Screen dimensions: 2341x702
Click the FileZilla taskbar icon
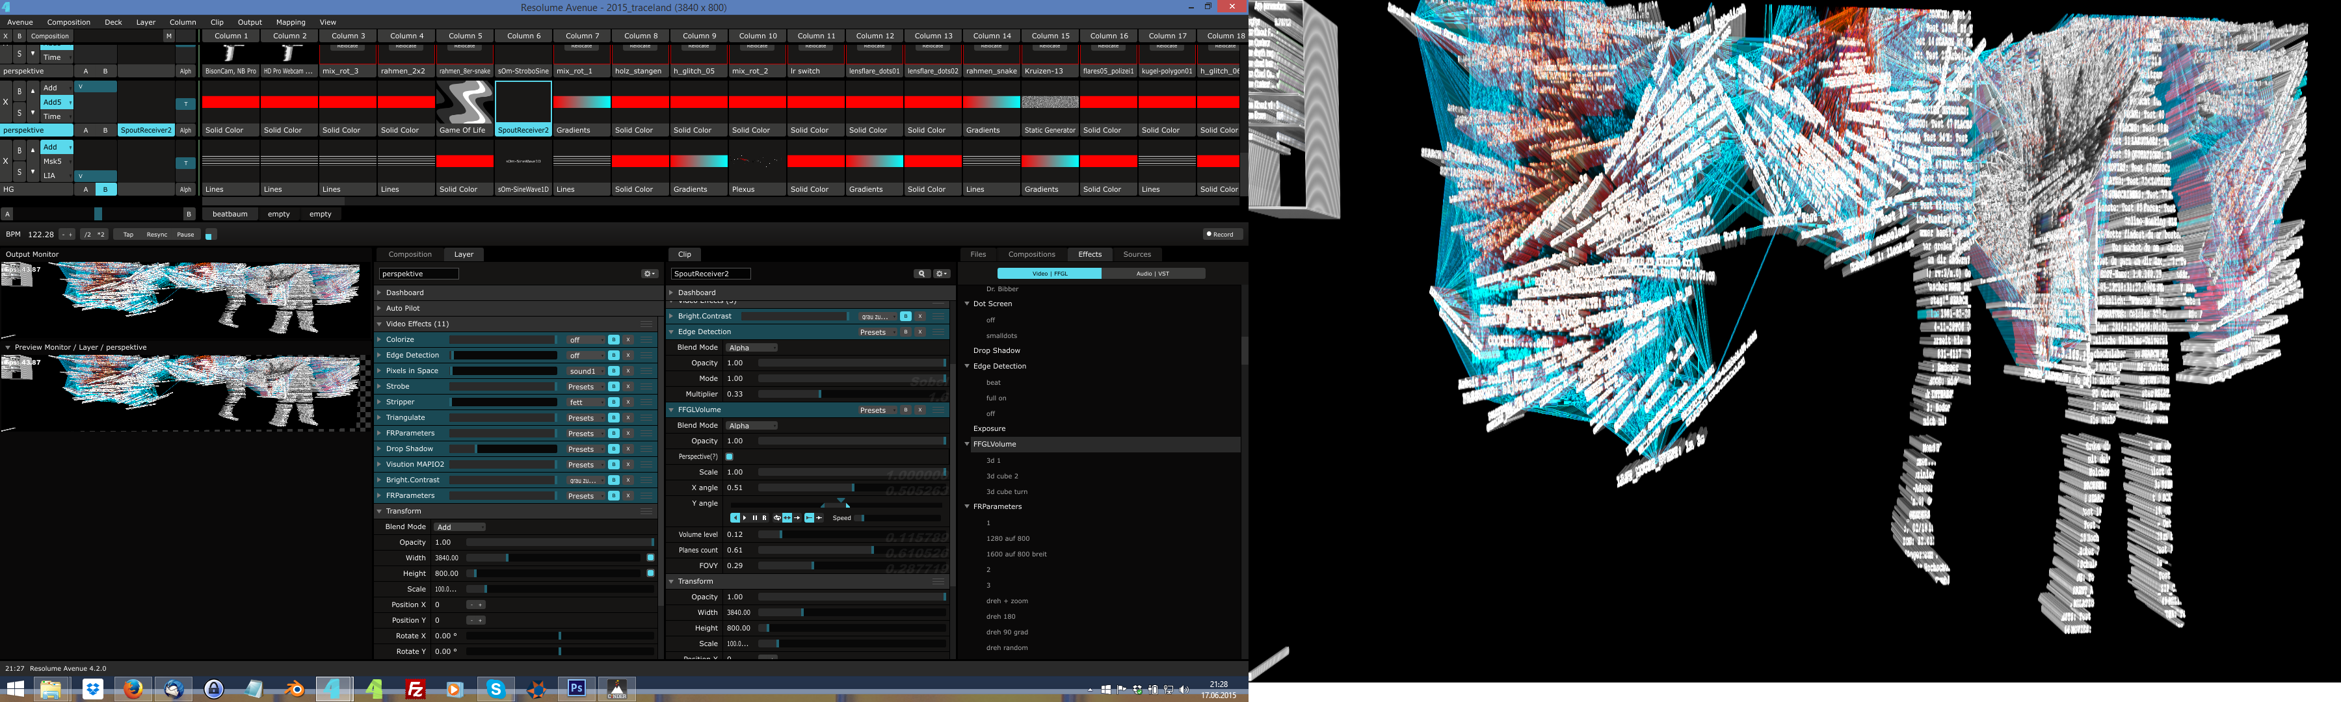pos(416,689)
